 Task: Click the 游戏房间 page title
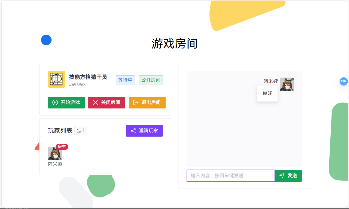(x=175, y=44)
